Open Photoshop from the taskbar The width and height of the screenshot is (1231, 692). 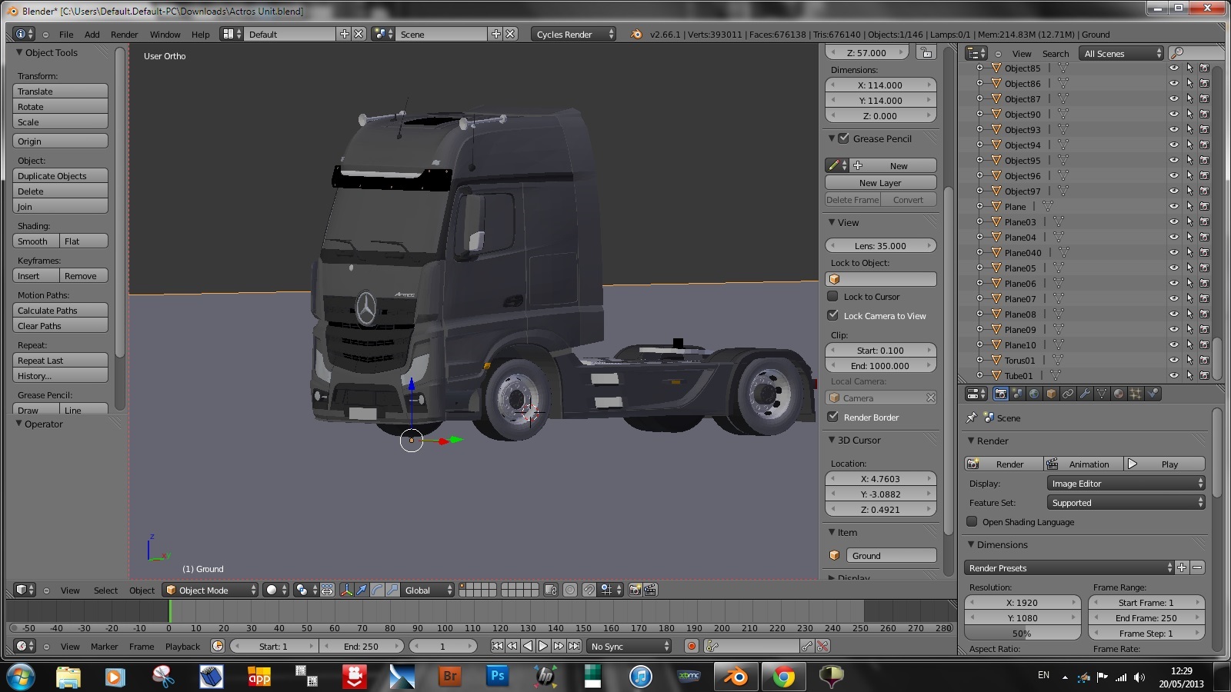tap(498, 677)
